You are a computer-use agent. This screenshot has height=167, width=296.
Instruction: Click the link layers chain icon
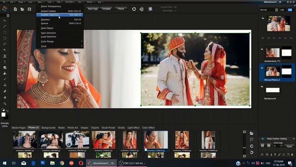tap(279, 154)
